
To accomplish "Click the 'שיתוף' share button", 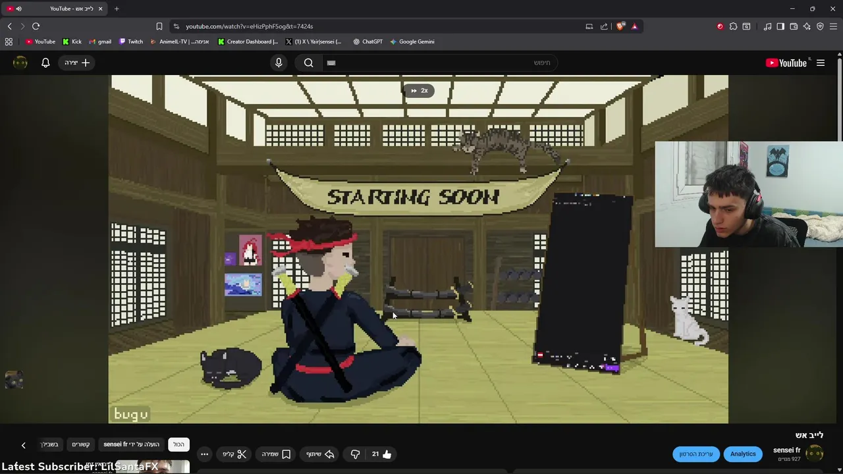I will pyautogui.click(x=321, y=454).
